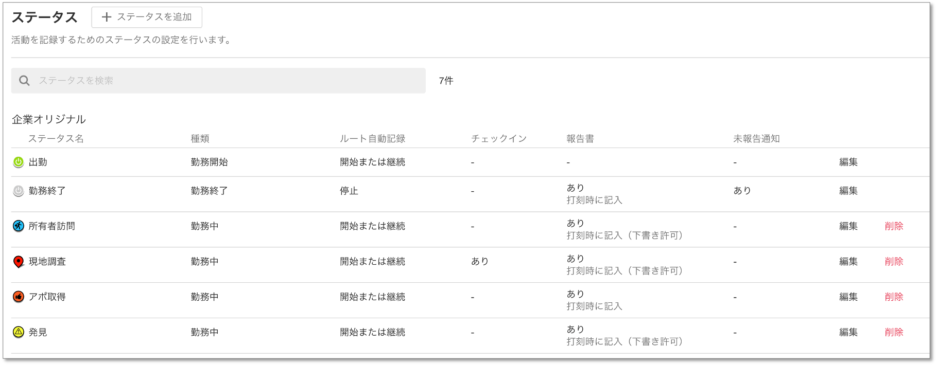Open edit for 勤務終了 status
The image size is (937, 365).
click(848, 191)
